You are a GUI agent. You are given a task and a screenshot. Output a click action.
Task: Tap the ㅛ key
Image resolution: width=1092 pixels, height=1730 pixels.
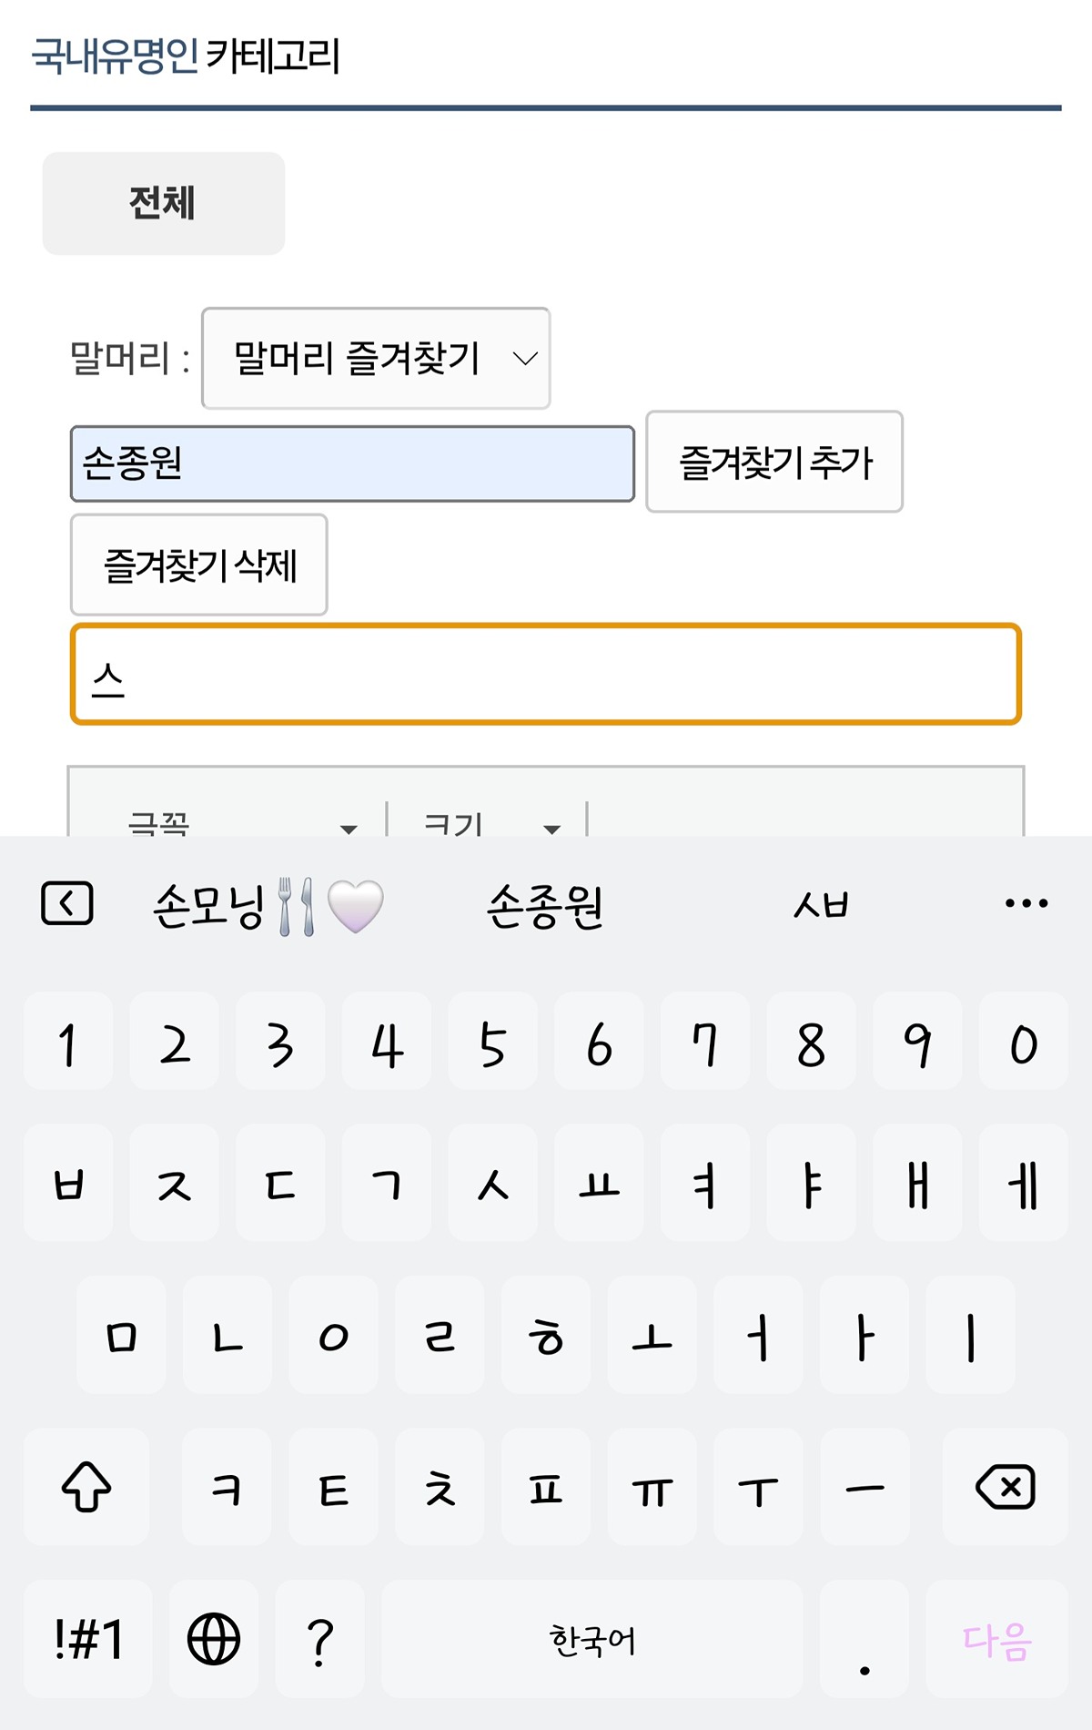click(x=599, y=1182)
